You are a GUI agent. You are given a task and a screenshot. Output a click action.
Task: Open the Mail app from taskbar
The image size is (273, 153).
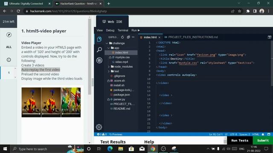point(142,149)
